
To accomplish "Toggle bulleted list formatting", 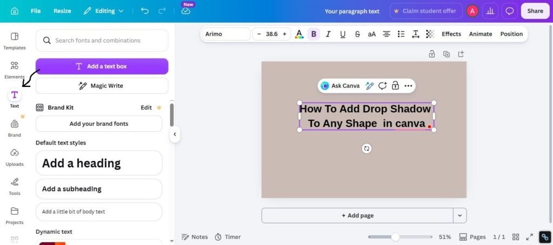I will (x=401, y=34).
